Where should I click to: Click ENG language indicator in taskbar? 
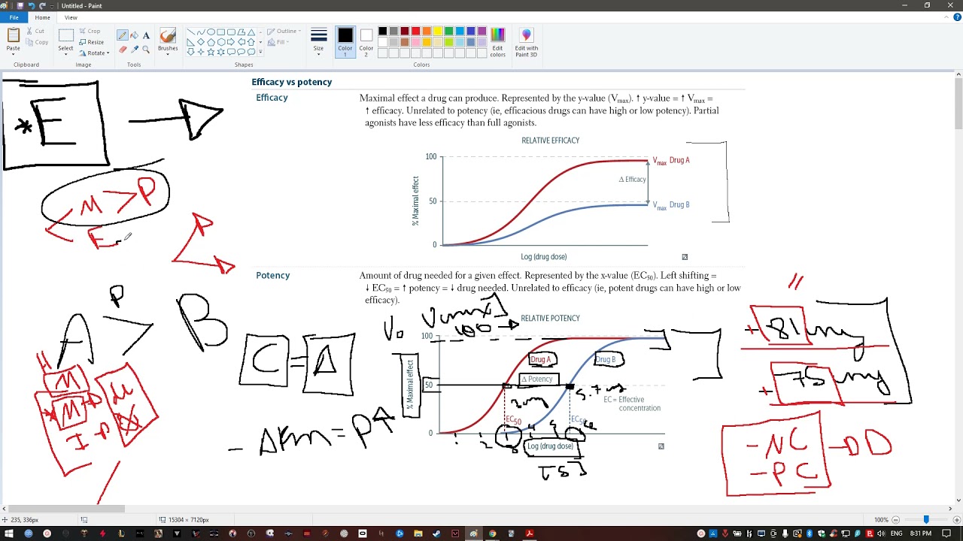pyautogui.click(x=896, y=533)
